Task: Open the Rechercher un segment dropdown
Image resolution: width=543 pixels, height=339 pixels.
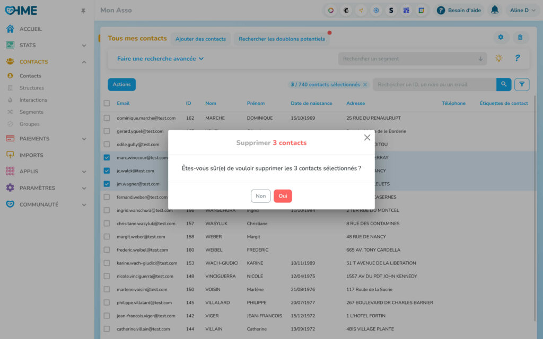Action: (x=412, y=59)
